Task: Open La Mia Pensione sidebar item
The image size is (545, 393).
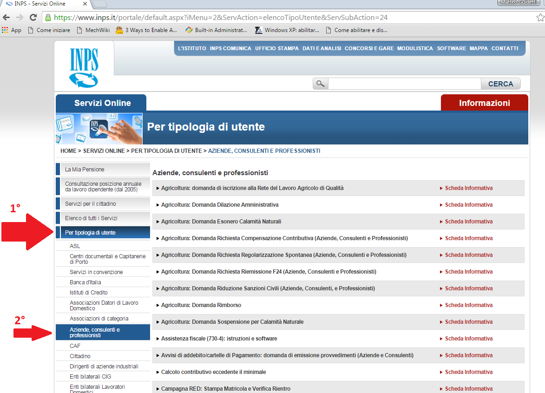Action: pyautogui.click(x=85, y=170)
